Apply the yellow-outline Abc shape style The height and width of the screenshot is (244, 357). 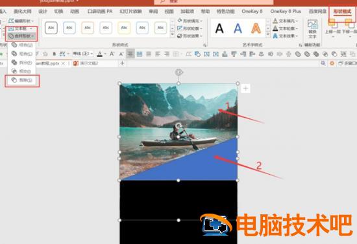point(124,28)
